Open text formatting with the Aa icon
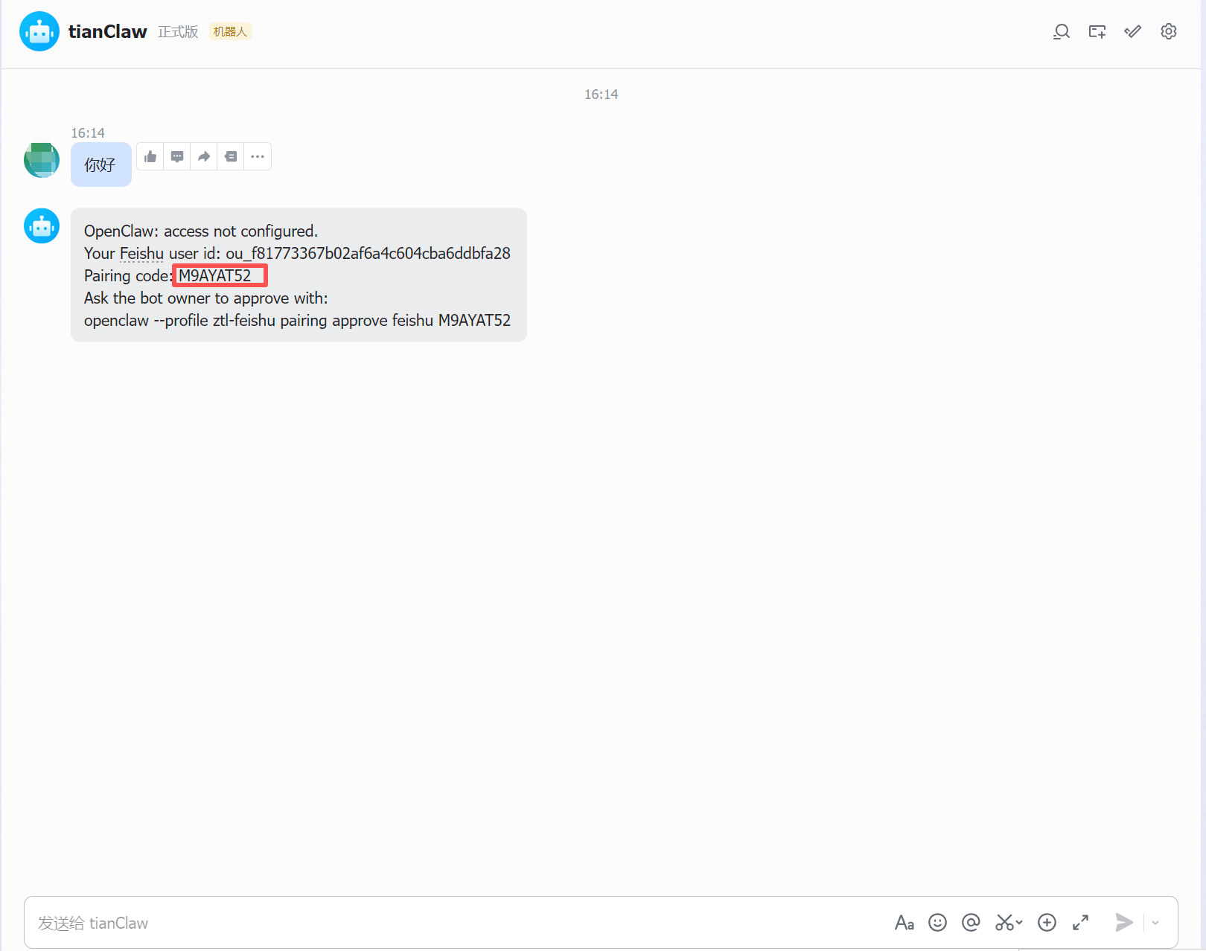The width and height of the screenshot is (1206, 951). tap(904, 922)
